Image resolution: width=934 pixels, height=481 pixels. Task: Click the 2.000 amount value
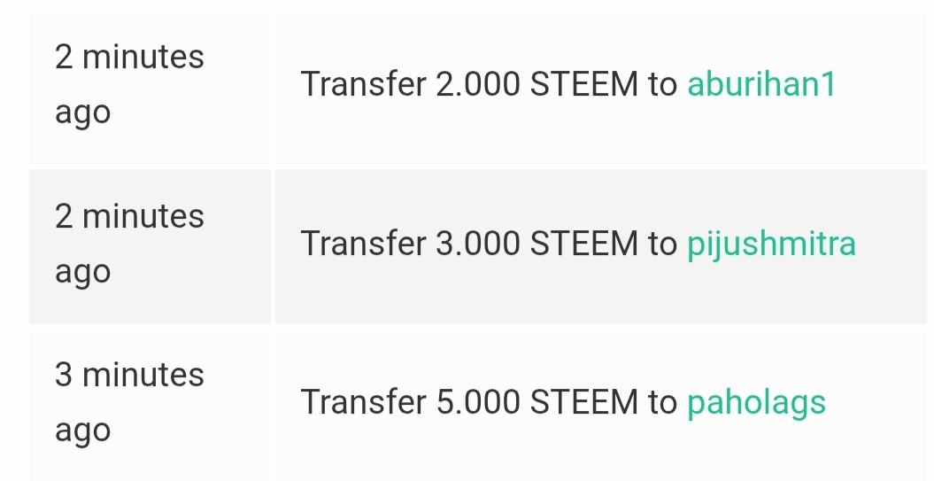click(478, 84)
